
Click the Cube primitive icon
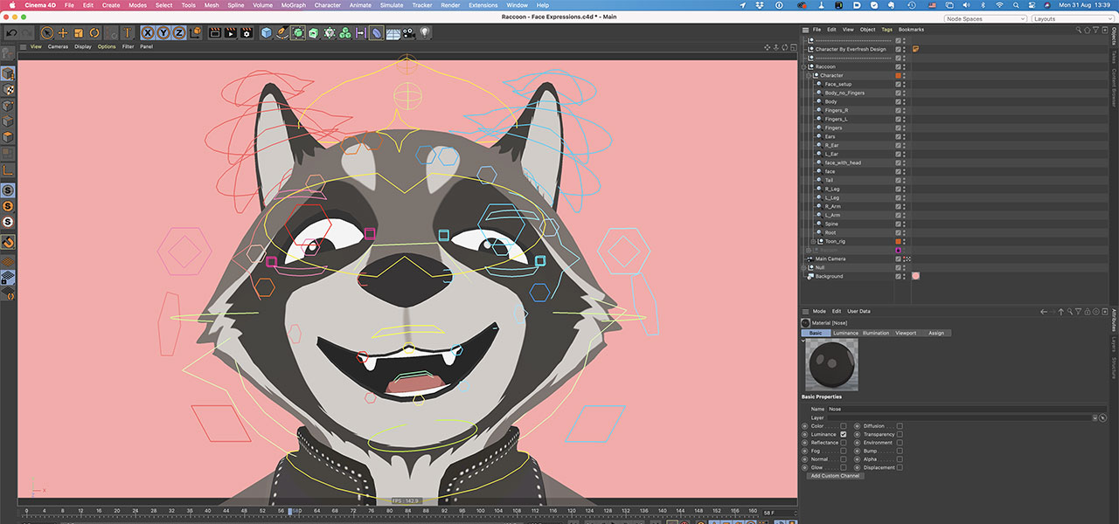pos(268,33)
